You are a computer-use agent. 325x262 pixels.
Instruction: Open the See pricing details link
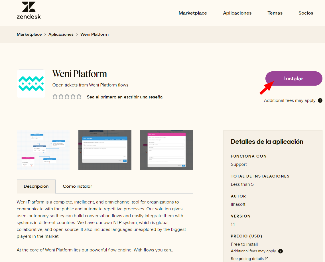coord(247,258)
